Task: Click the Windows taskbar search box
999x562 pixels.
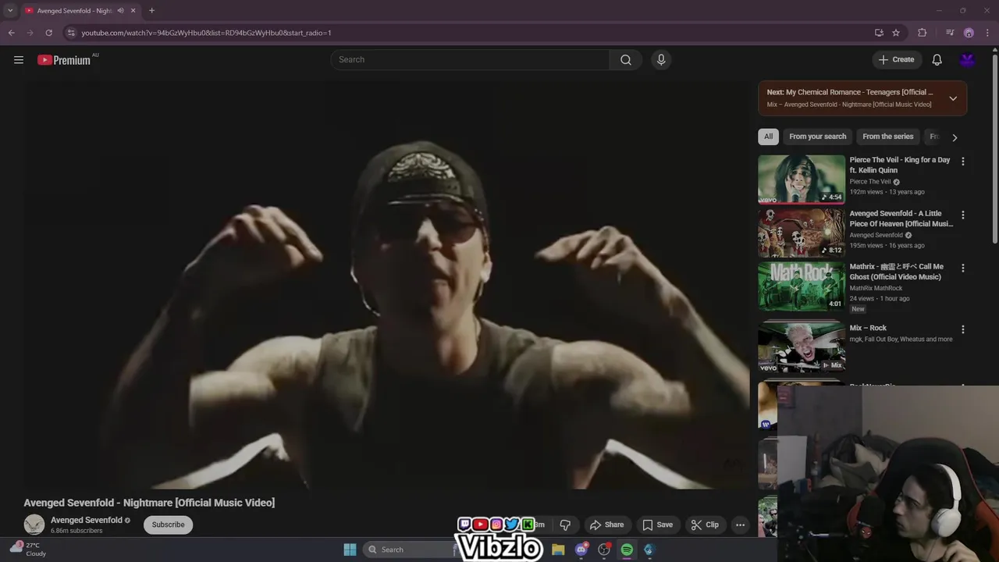Action: pyautogui.click(x=409, y=550)
